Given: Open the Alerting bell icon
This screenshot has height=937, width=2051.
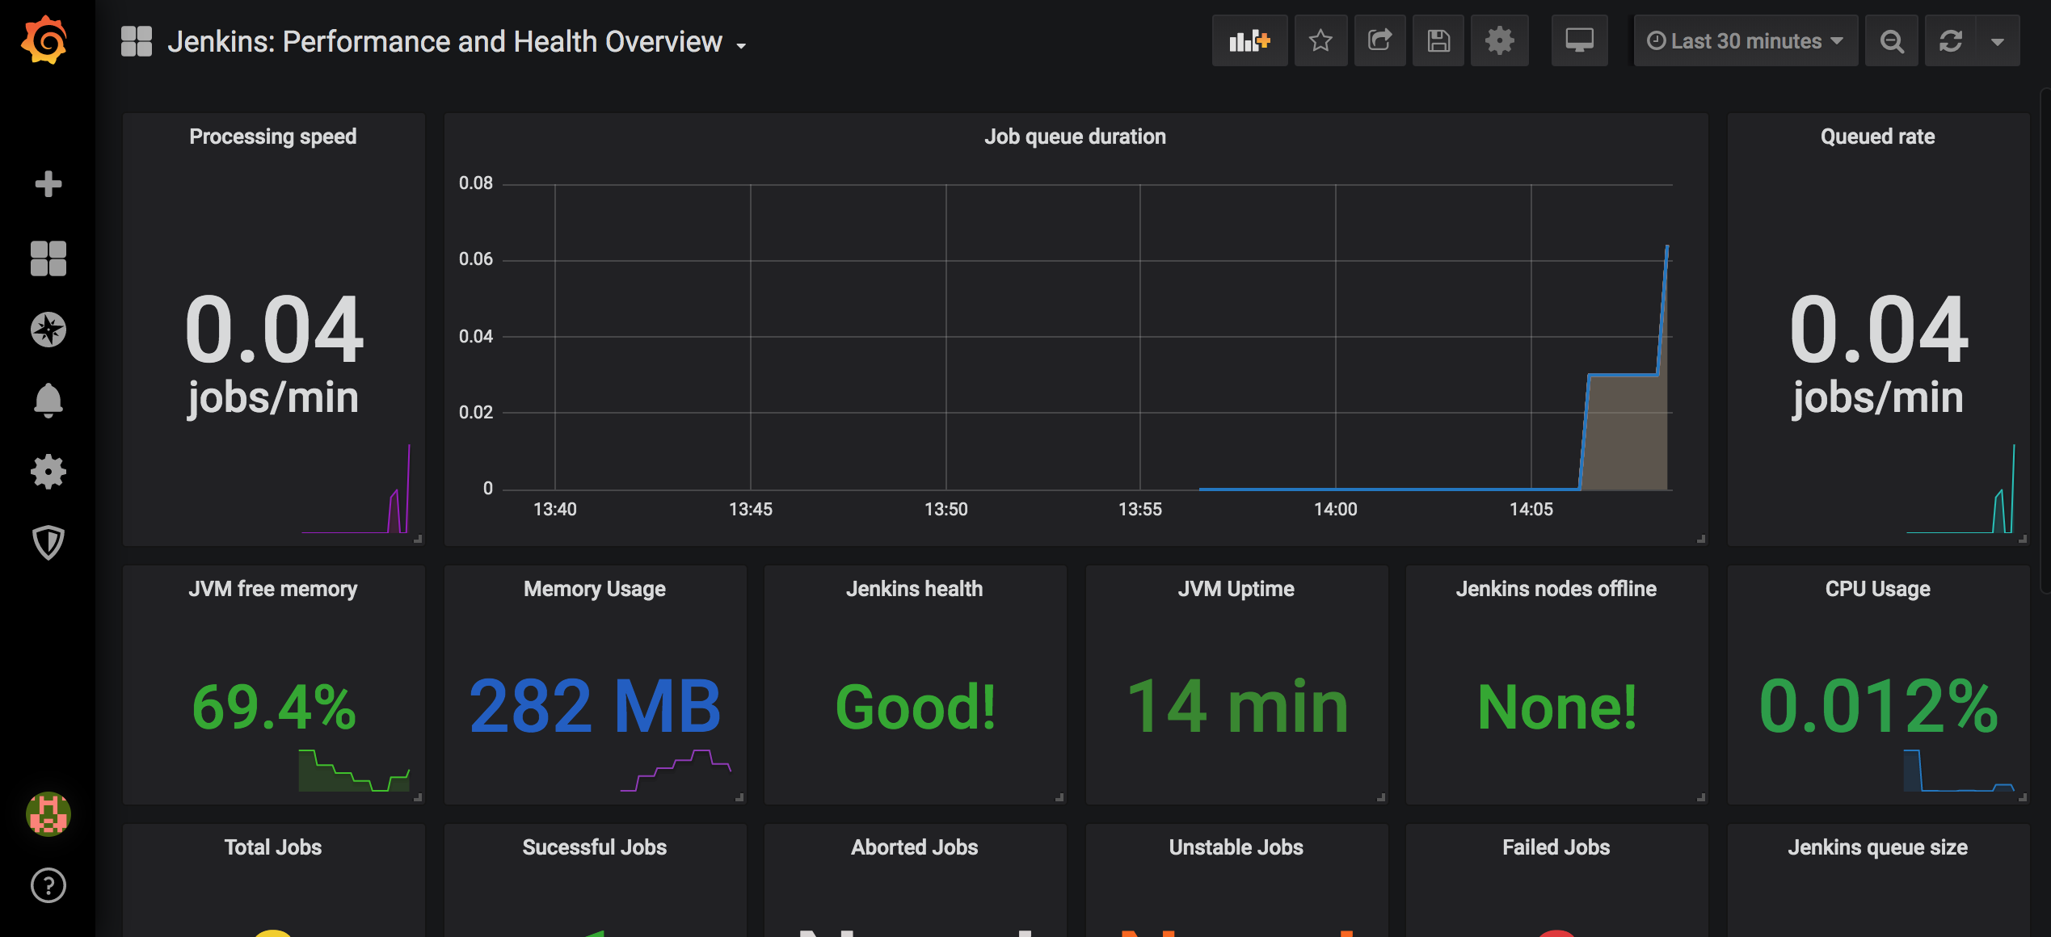Looking at the screenshot, I should [x=48, y=400].
